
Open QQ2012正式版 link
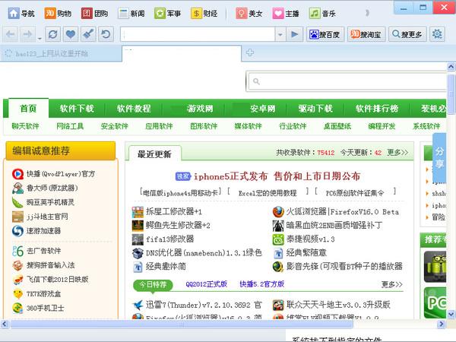206,284
